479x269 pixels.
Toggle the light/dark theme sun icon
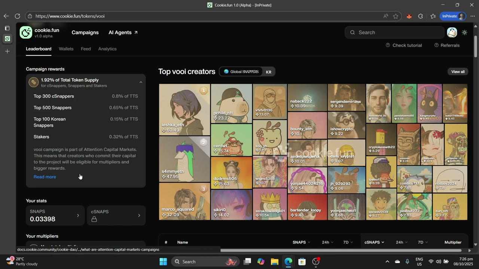(464, 33)
